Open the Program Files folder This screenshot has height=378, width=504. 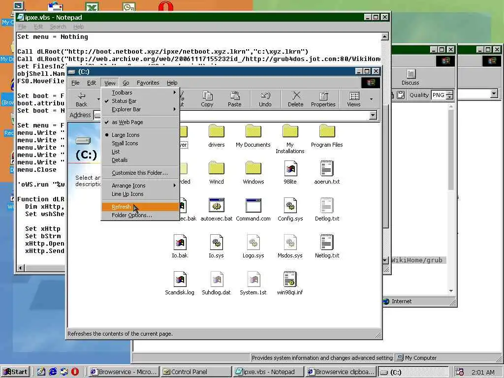(327, 136)
